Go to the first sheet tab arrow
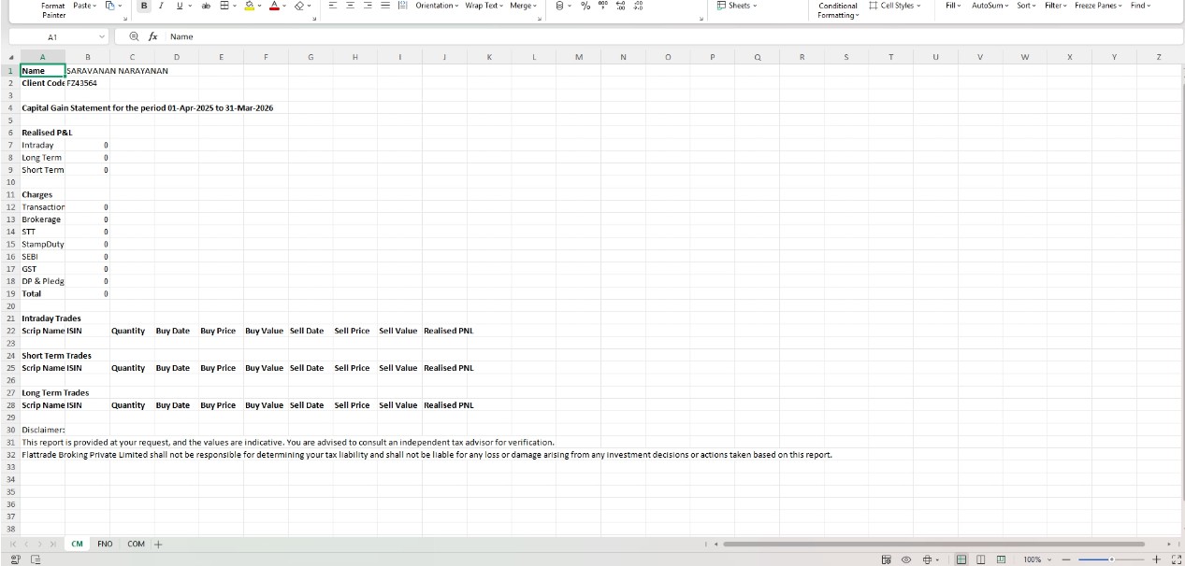 pyautogui.click(x=13, y=544)
